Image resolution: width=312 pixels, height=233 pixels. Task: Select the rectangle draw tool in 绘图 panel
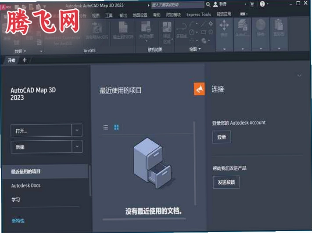coord(204,32)
